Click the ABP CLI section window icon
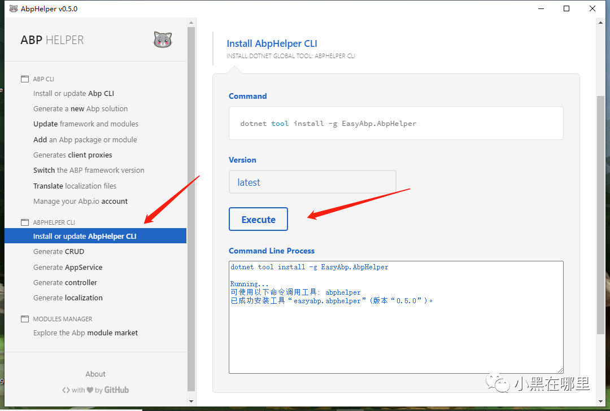 (x=24, y=79)
